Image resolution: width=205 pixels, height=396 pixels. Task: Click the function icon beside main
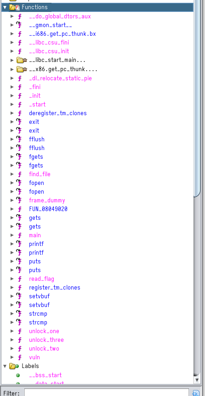pyautogui.click(x=19, y=235)
